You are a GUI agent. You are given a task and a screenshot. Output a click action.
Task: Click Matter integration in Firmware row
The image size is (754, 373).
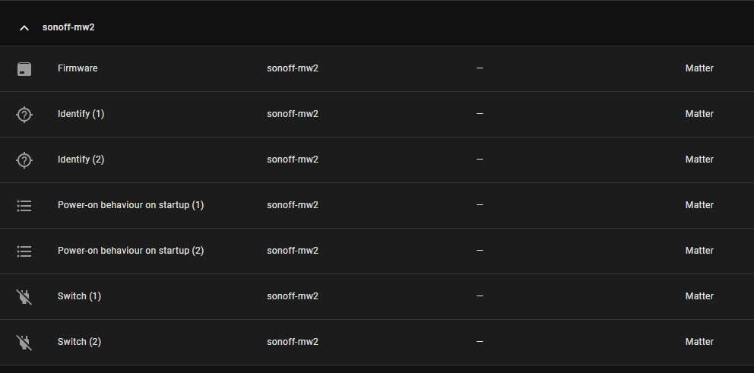coord(699,68)
